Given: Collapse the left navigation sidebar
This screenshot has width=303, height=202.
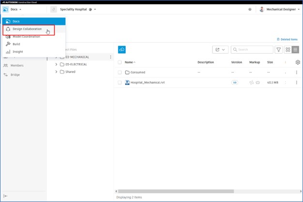Looking at the screenshot, I should click(5, 196).
